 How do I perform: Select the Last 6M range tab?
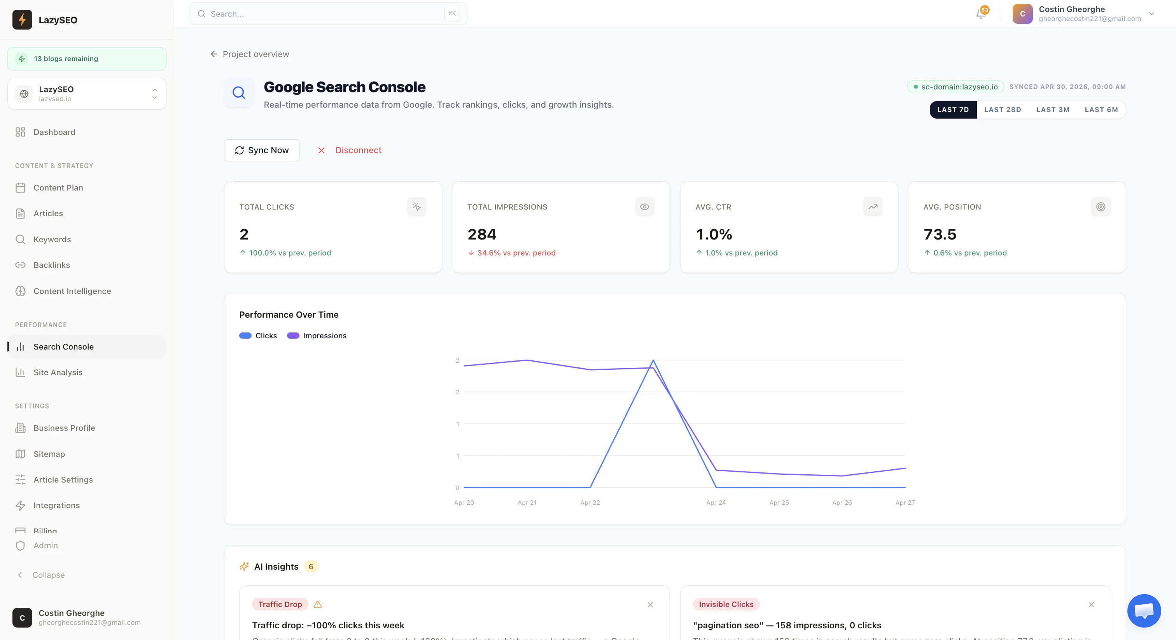pyautogui.click(x=1101, y=110)
